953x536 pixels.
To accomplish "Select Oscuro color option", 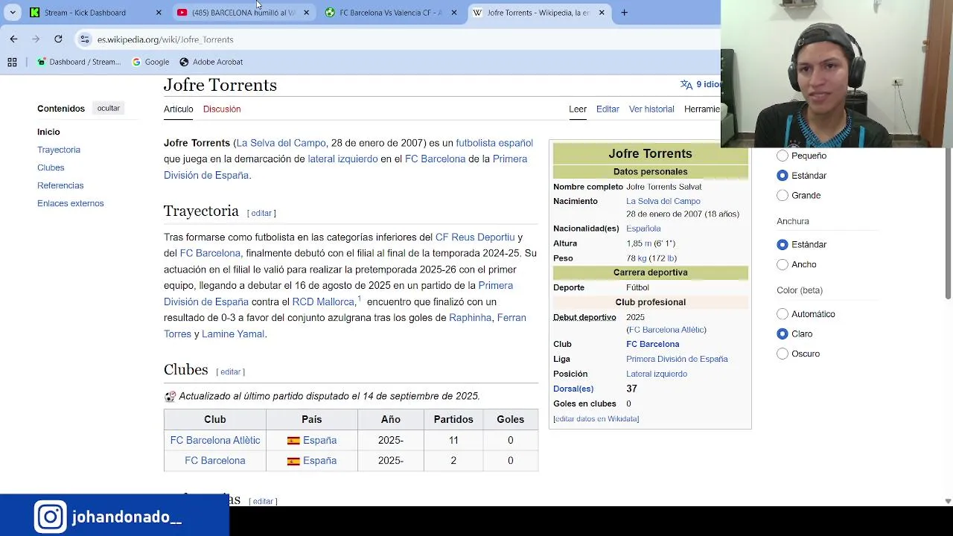I will pos(783,354).
